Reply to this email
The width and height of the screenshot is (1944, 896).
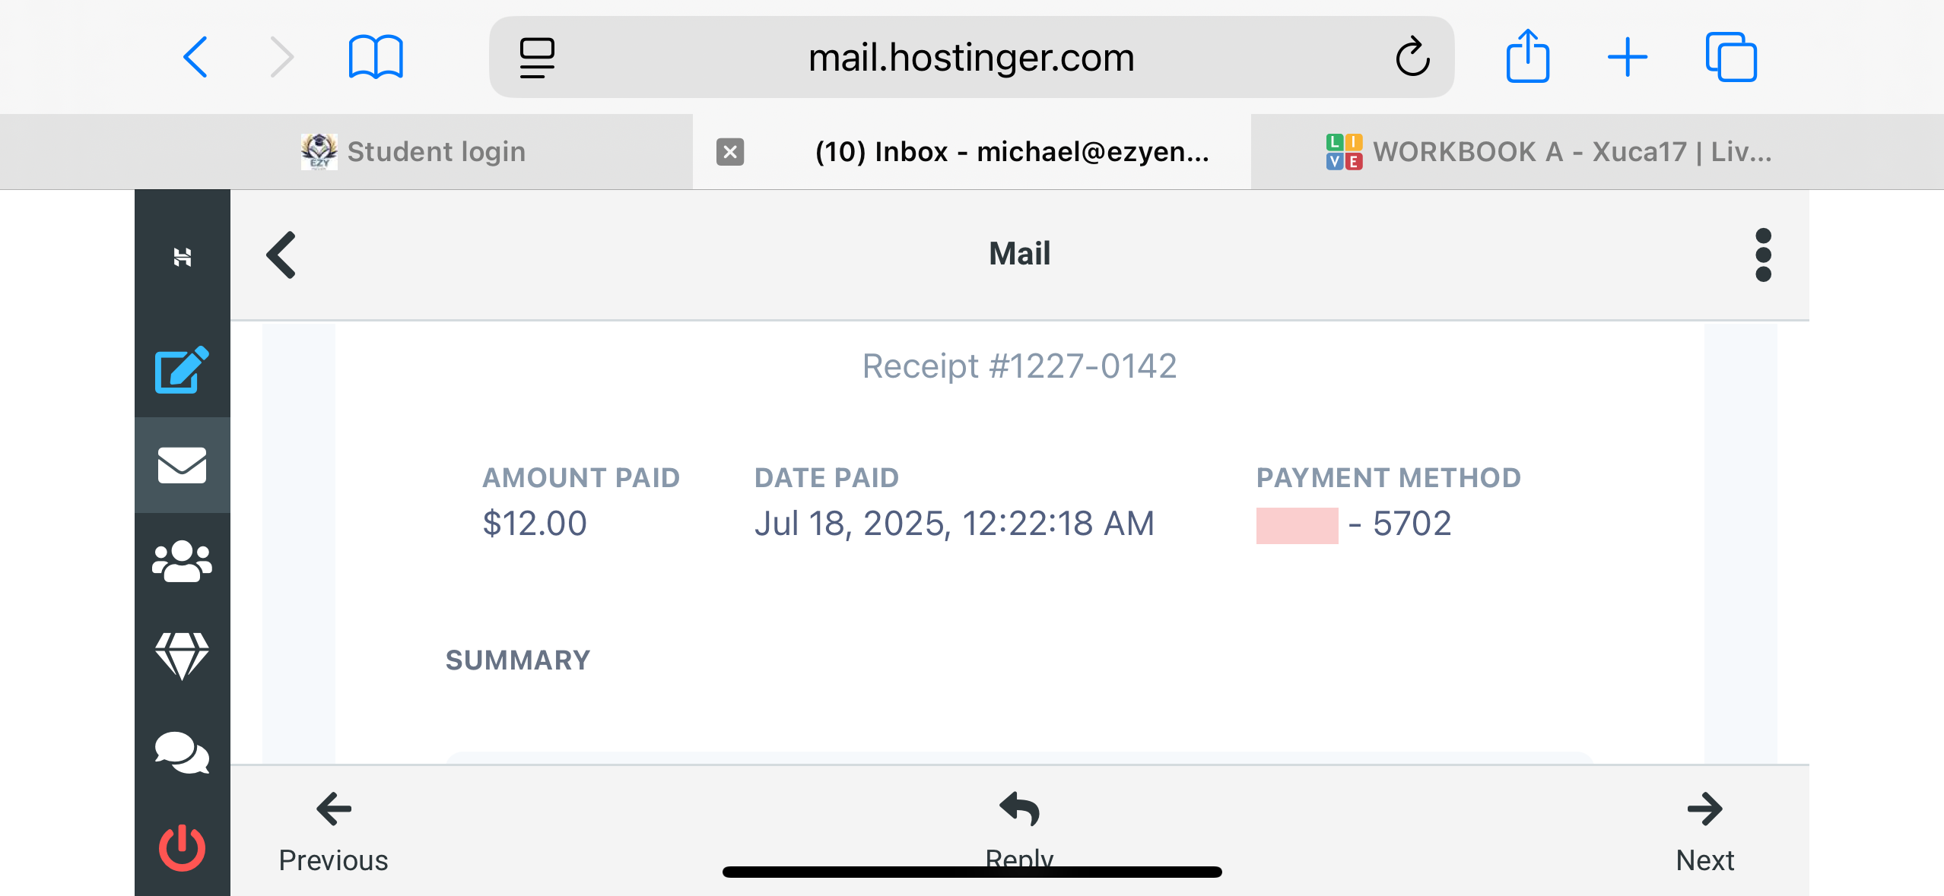[x=1019, y=825]
